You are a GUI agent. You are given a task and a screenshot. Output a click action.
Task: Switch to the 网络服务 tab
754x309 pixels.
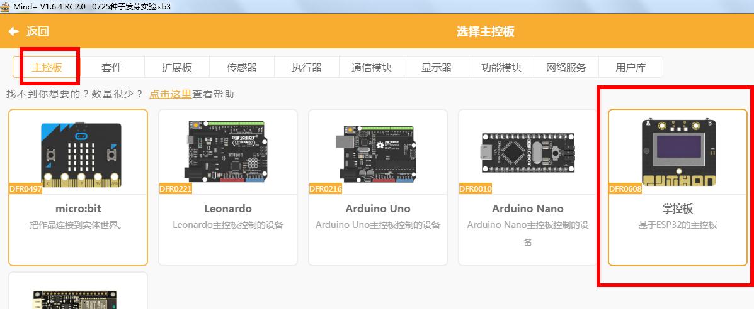(566, 67)
